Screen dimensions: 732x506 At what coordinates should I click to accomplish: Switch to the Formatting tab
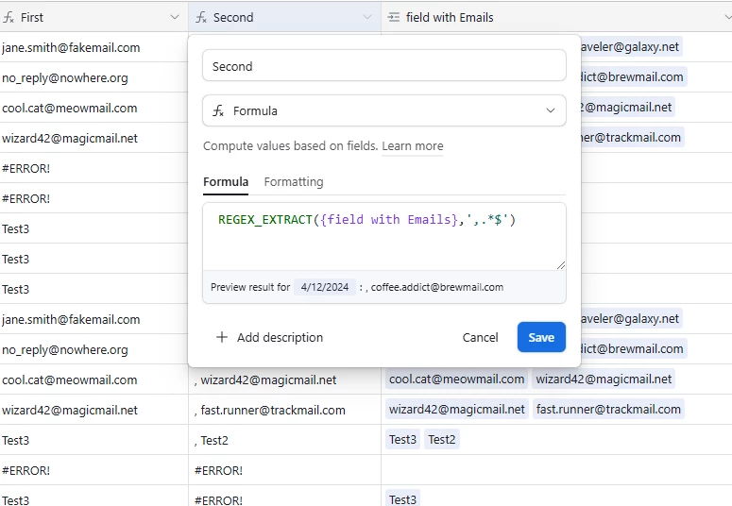point(294,181)
